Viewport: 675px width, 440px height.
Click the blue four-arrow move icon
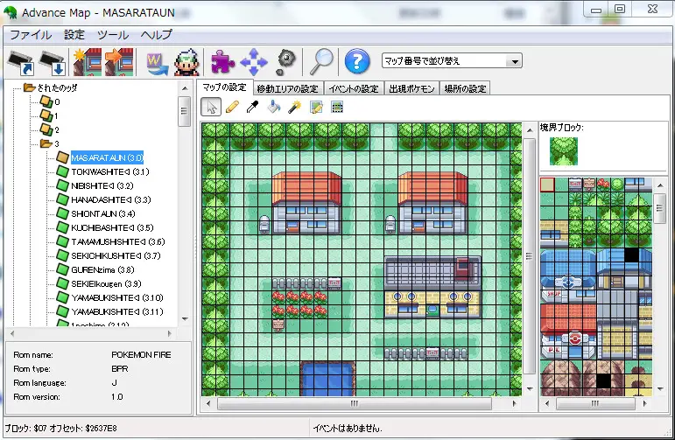coord(253,62)
